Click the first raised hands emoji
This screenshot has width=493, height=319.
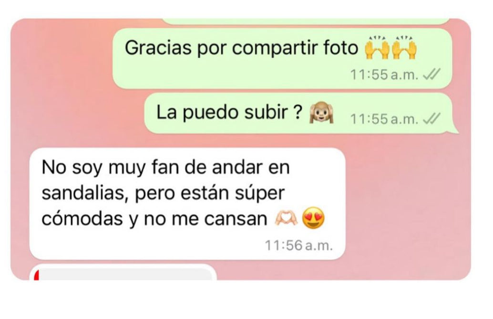coord(377,48)
